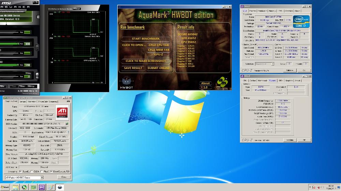Click memory clock value field 1200
Screen dimensions: 341x191
pyautogui.click(x=27, y=65)
